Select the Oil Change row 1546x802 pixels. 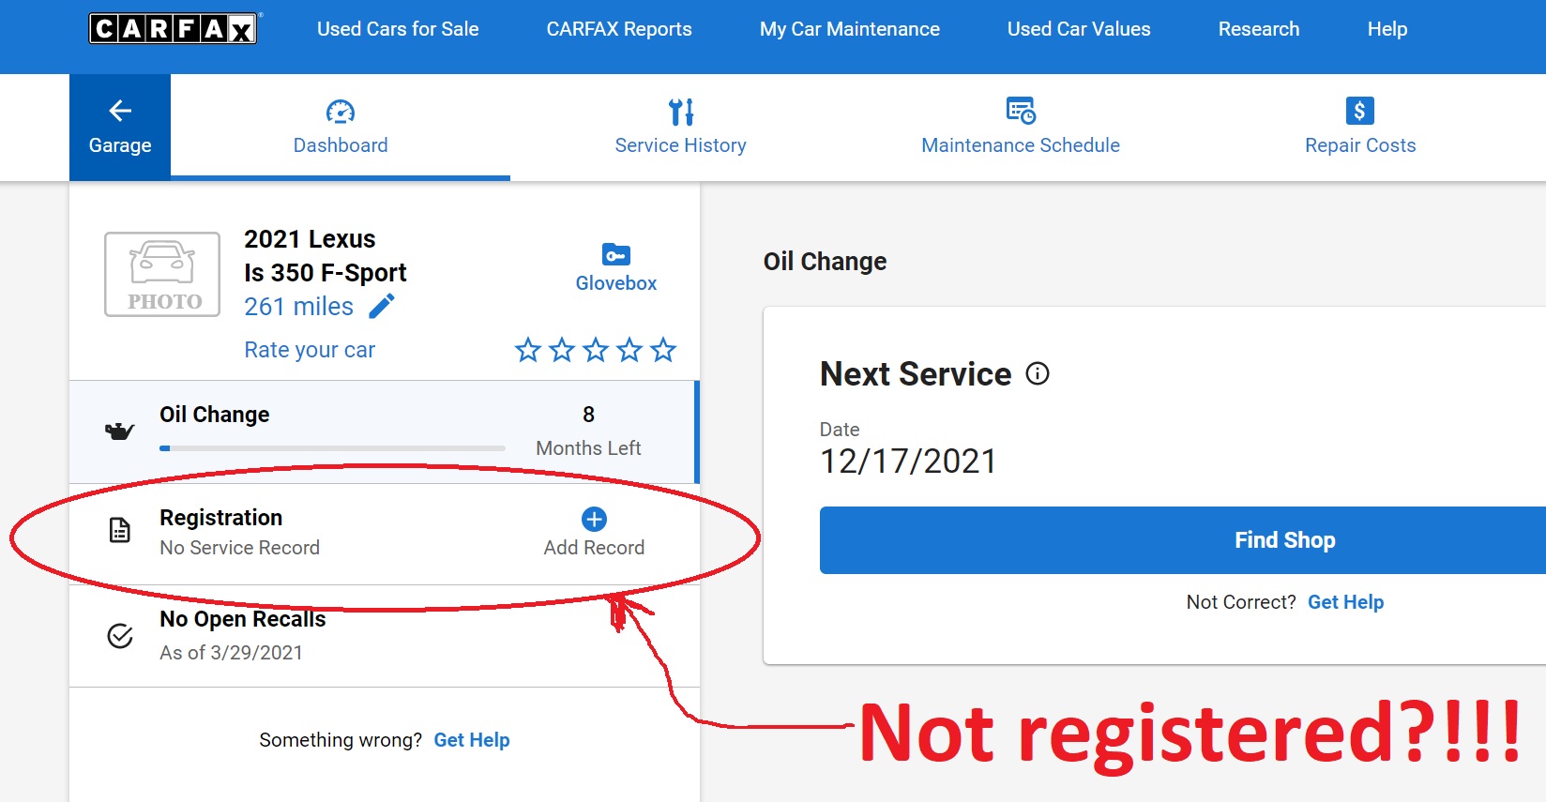[x=385, y=431]
